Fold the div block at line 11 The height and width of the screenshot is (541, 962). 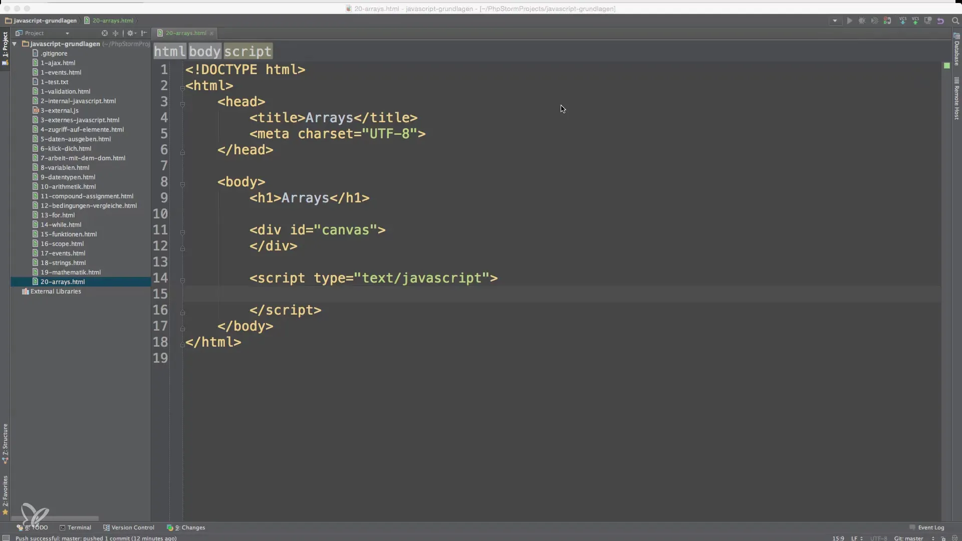coord(182,232)
